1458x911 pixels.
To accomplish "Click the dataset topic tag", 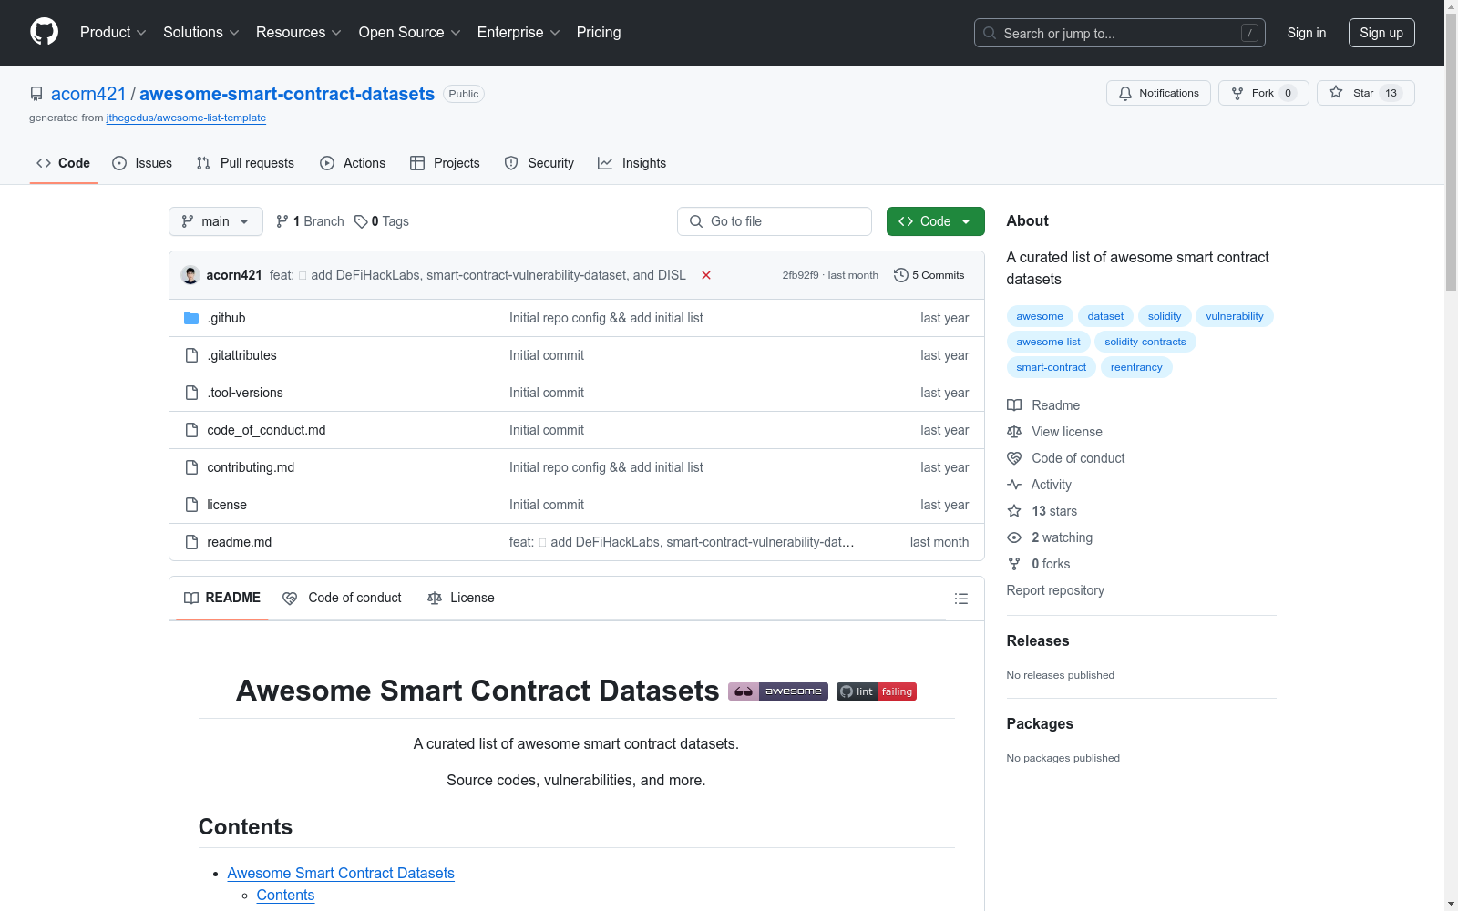I will 1105,316.
